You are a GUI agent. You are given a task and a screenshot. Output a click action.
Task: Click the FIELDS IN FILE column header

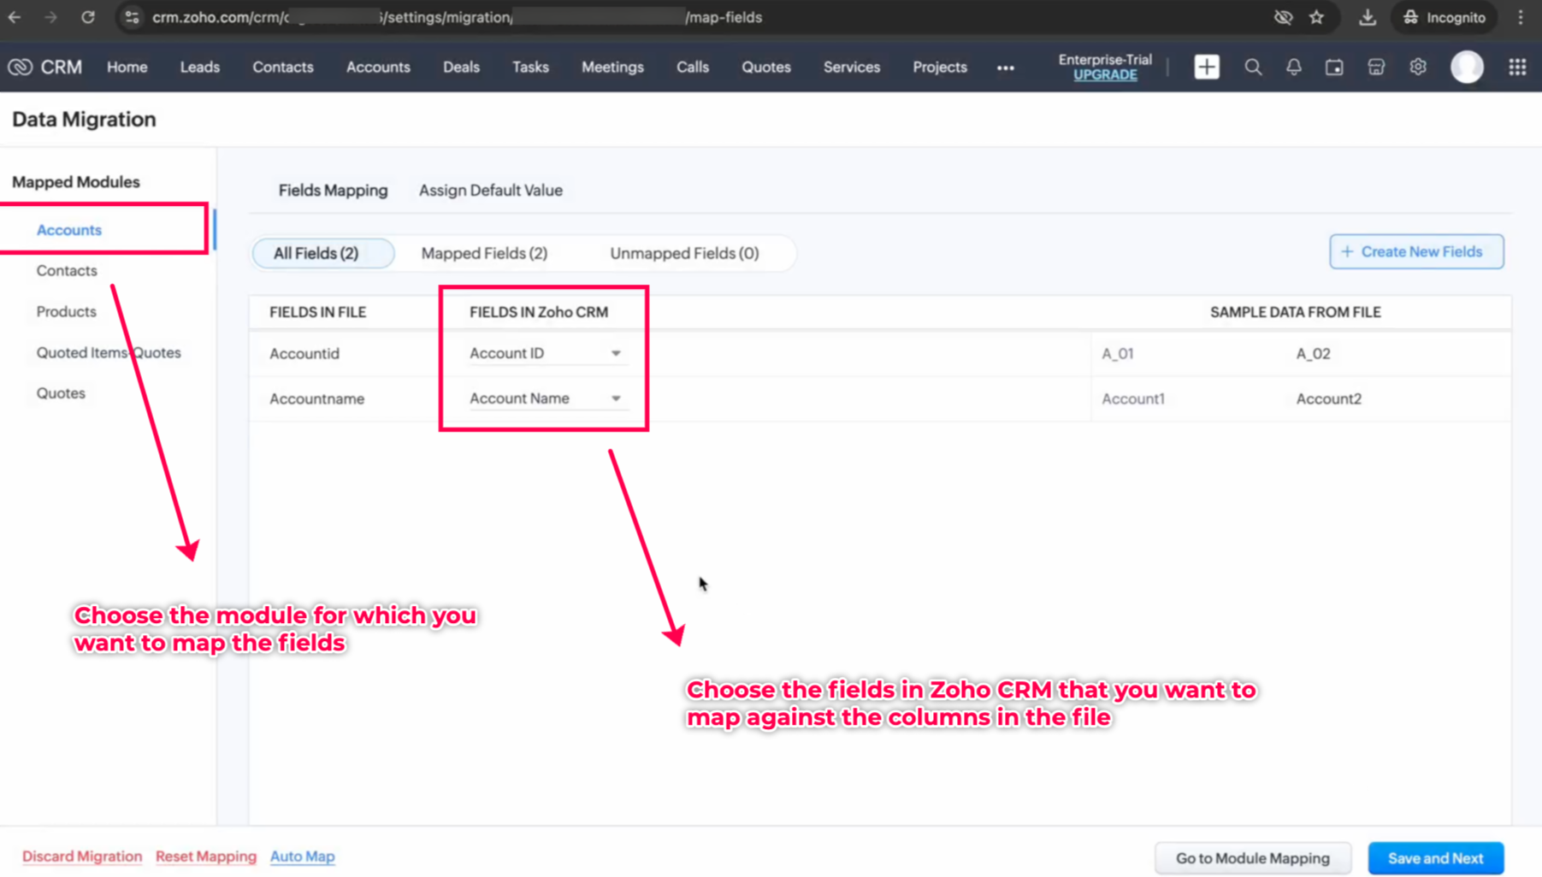(x=318, y=312)
